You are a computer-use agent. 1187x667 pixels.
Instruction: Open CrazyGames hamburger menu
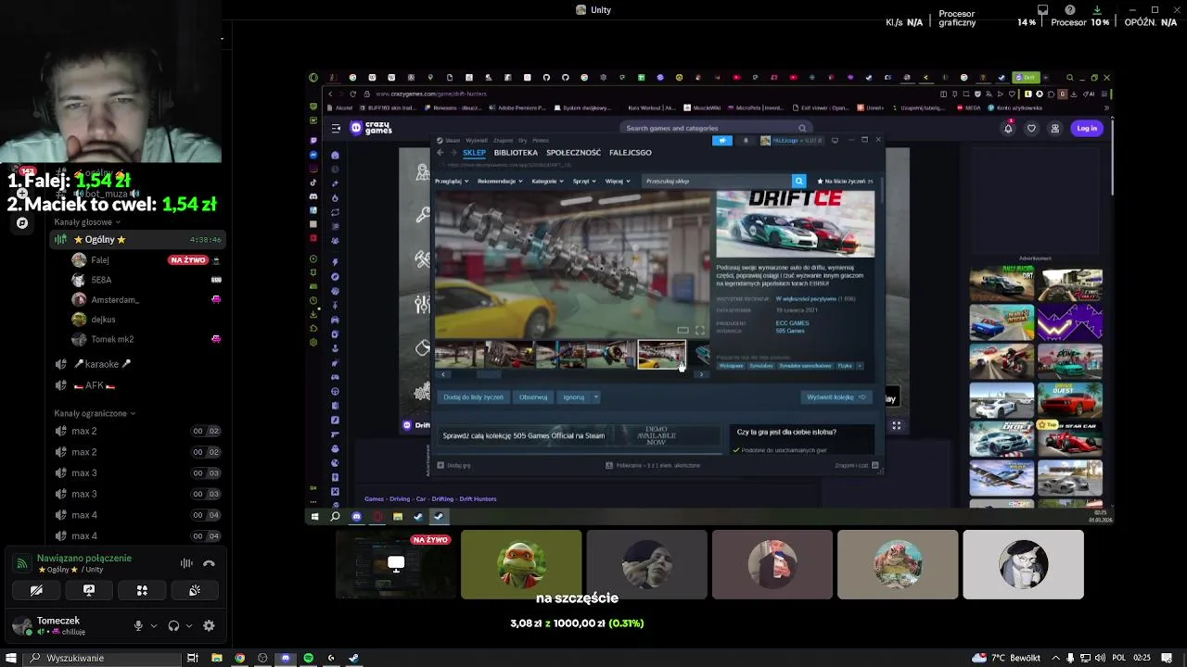[337, 129]
